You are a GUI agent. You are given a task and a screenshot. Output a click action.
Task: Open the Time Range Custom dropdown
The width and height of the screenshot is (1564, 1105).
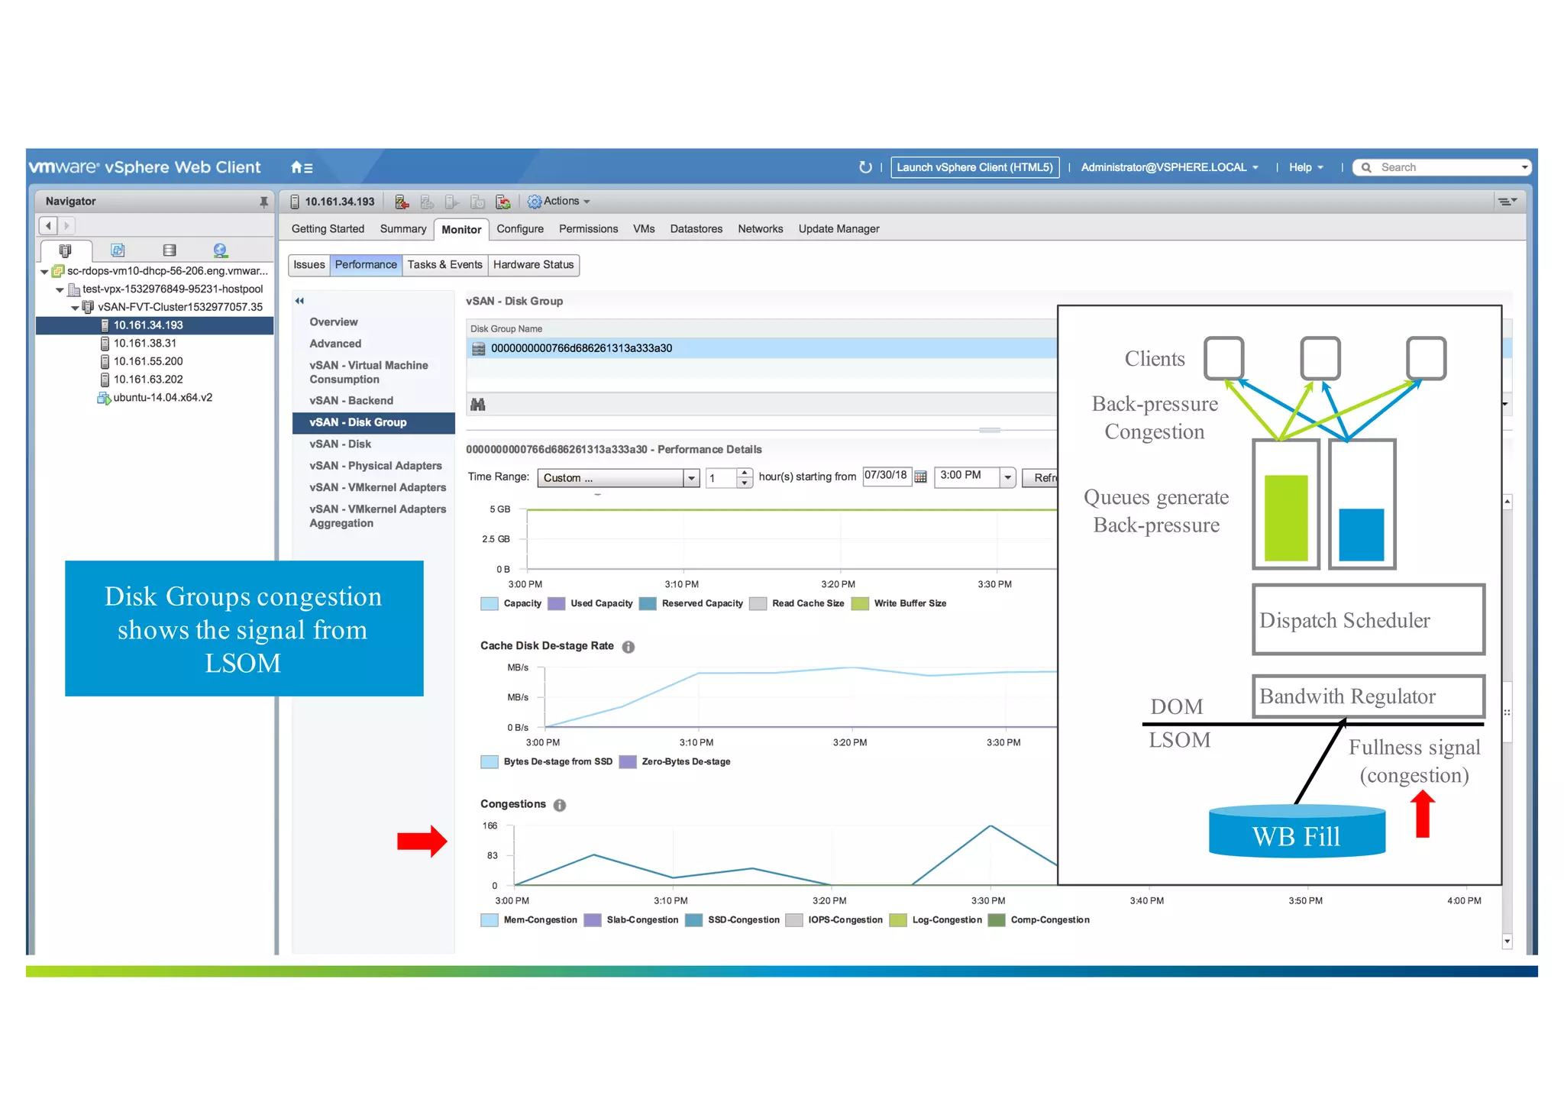click(691, 478)
